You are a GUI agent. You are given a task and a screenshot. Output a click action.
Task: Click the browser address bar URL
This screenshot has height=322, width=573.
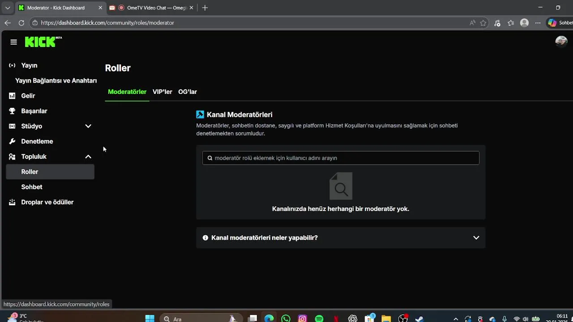[x=107, y=23]
